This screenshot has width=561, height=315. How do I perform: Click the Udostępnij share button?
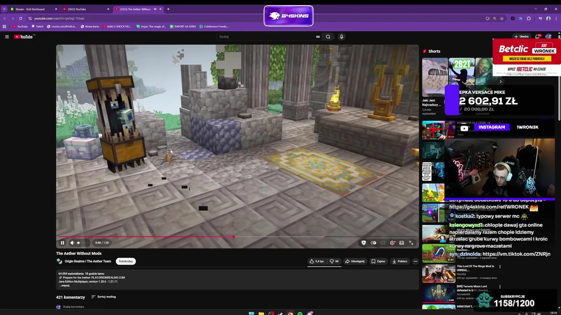point(355,261)
